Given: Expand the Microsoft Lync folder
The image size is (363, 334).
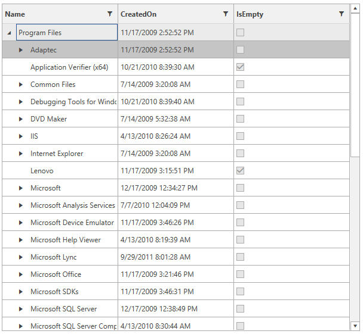Looking at the screenshot, I should coord(21,257).
